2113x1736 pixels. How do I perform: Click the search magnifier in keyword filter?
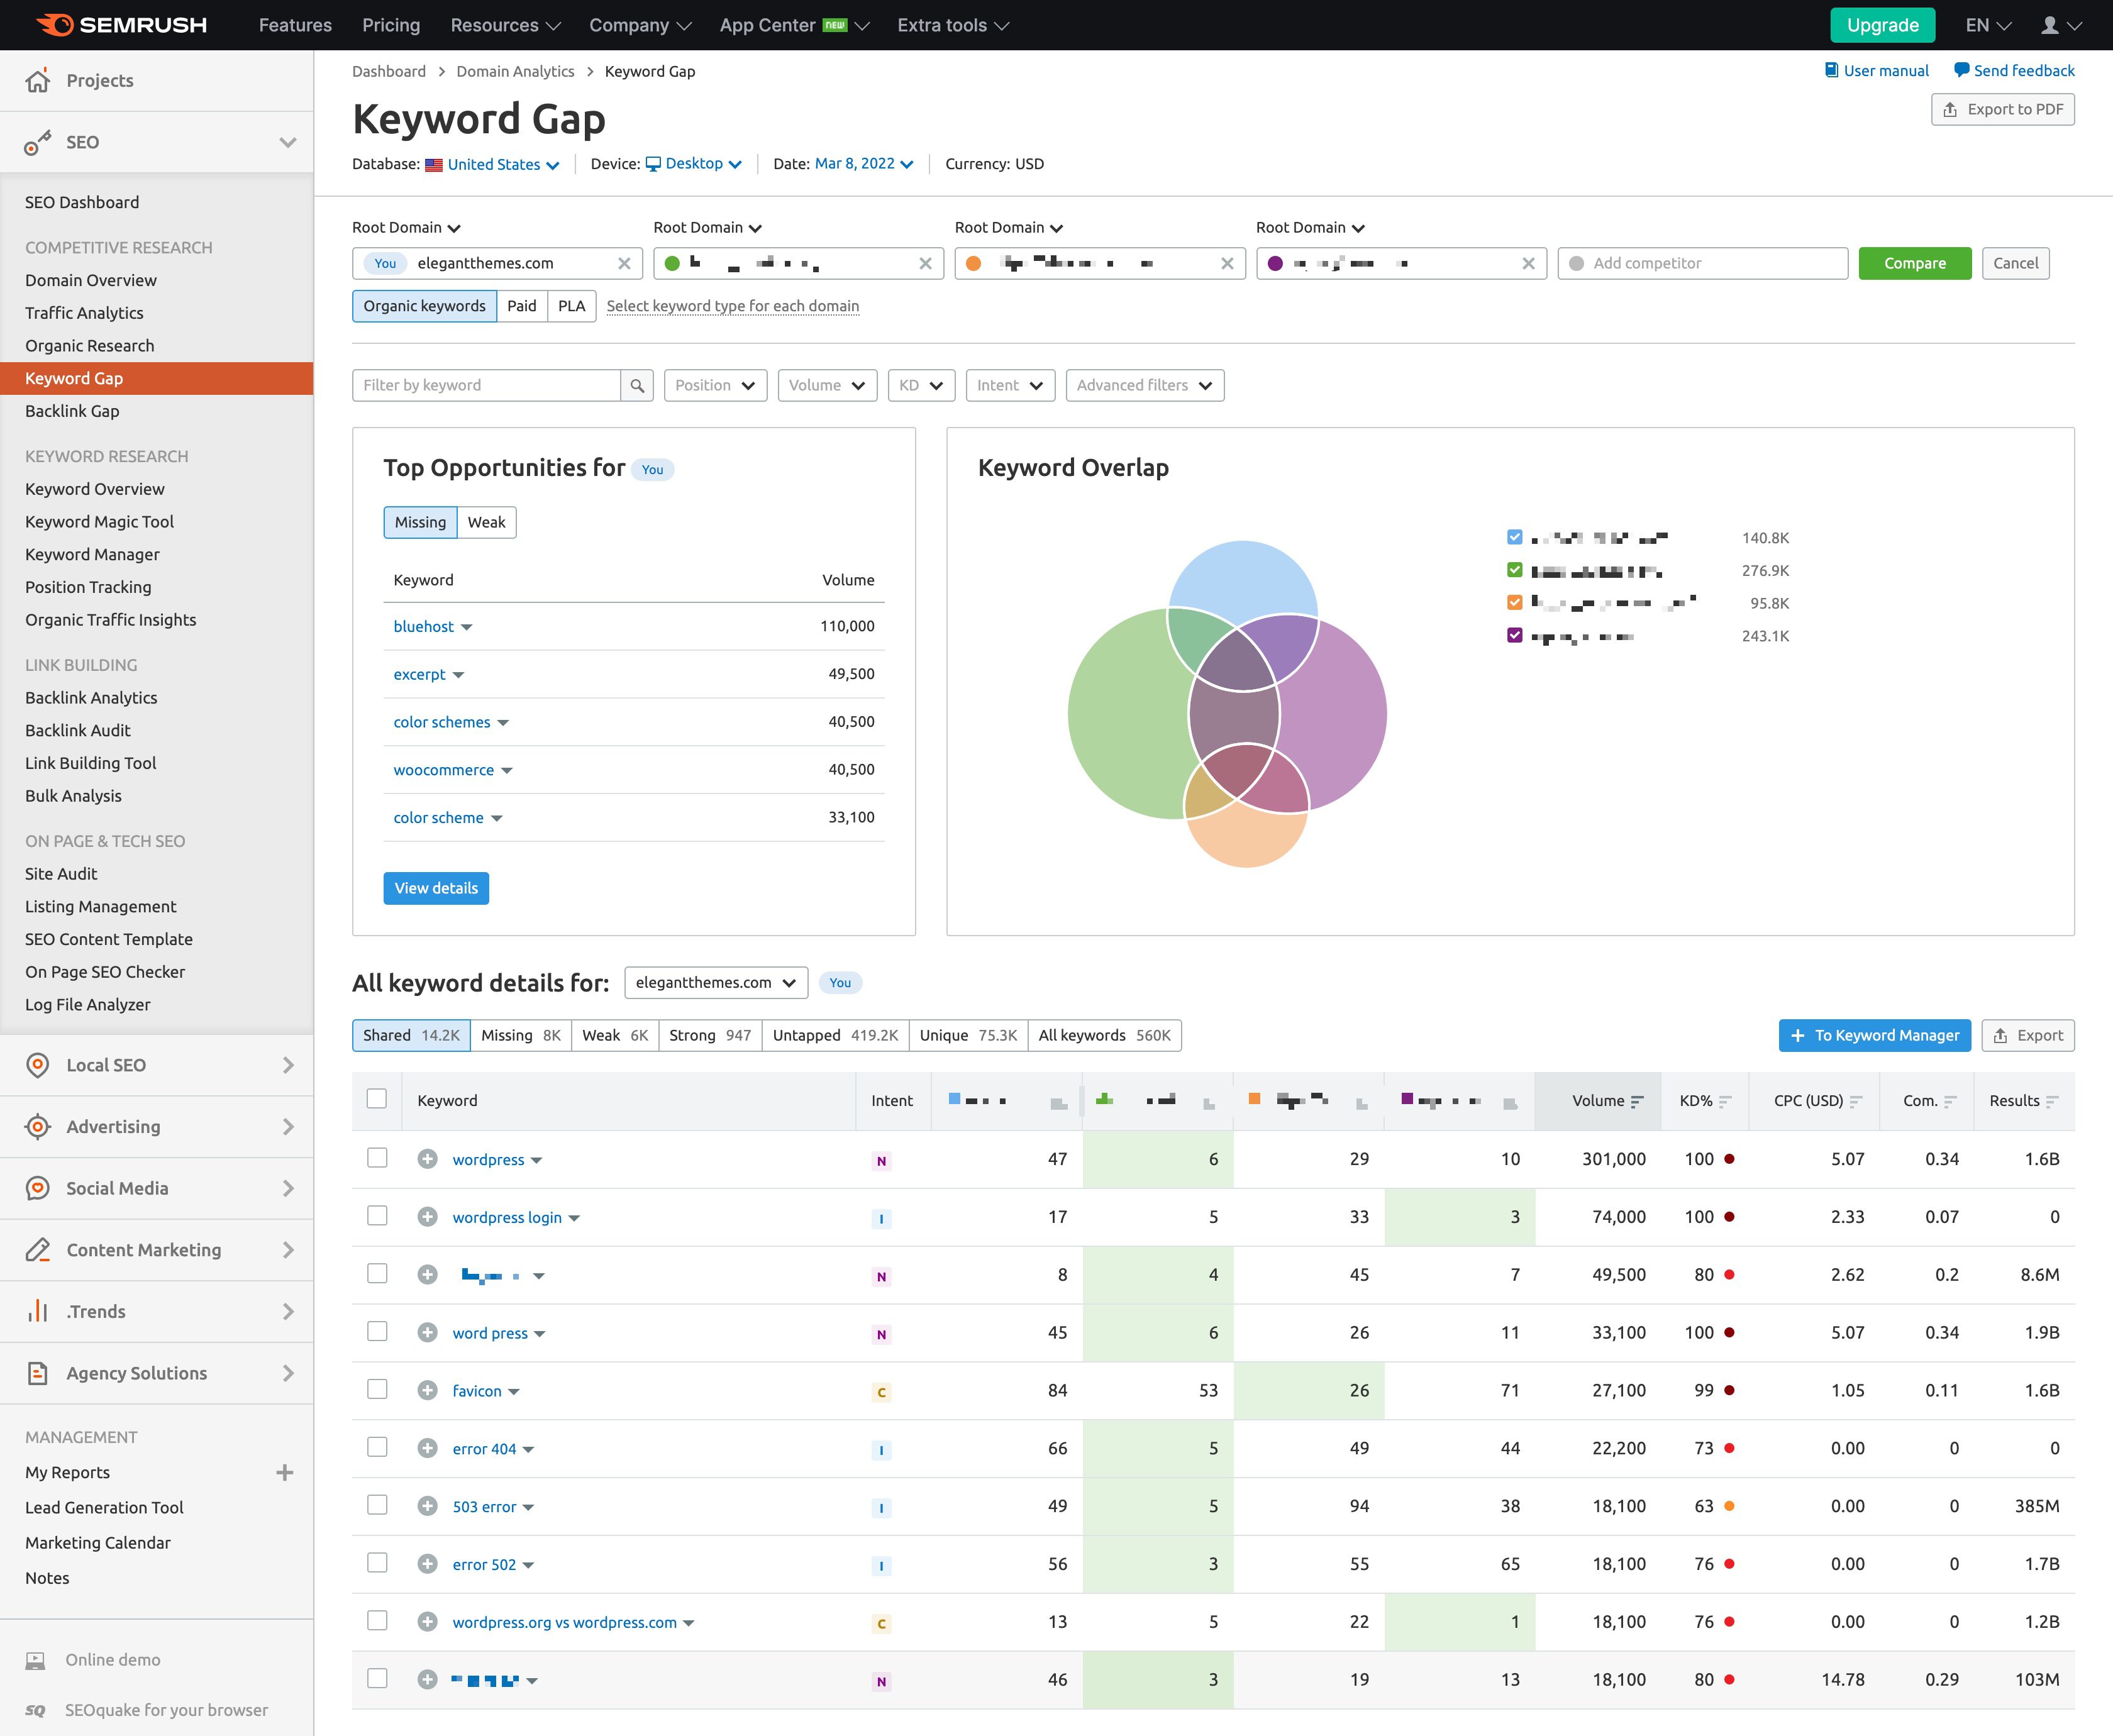pos(637,385)
